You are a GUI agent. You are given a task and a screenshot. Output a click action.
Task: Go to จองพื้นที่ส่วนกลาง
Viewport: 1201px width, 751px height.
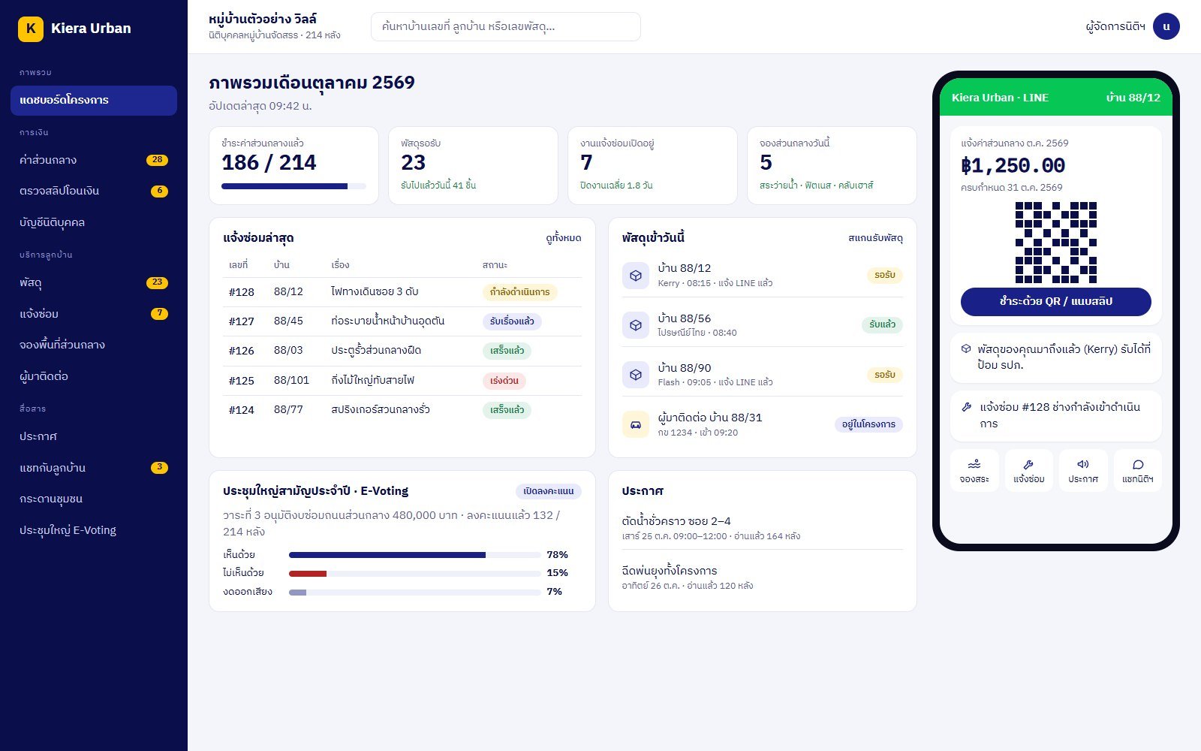[x=94, y=345]
